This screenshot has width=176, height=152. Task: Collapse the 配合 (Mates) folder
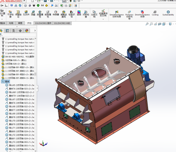coord(5,81)
